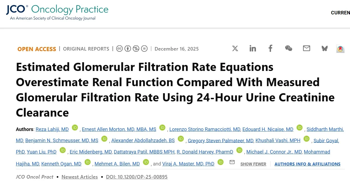Share the article on Facebook
The width and height of the screenshot is (350, 181).
[x=270, y=48]
